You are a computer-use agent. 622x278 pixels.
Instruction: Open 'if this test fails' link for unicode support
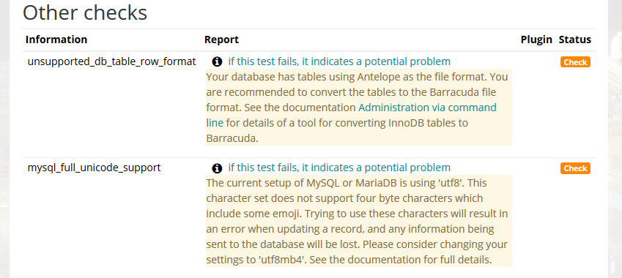(339, 168)
